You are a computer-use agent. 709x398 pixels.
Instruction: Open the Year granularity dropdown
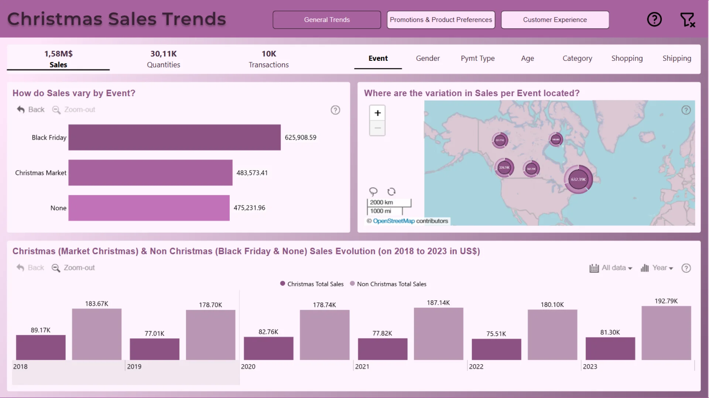[657, 268]
